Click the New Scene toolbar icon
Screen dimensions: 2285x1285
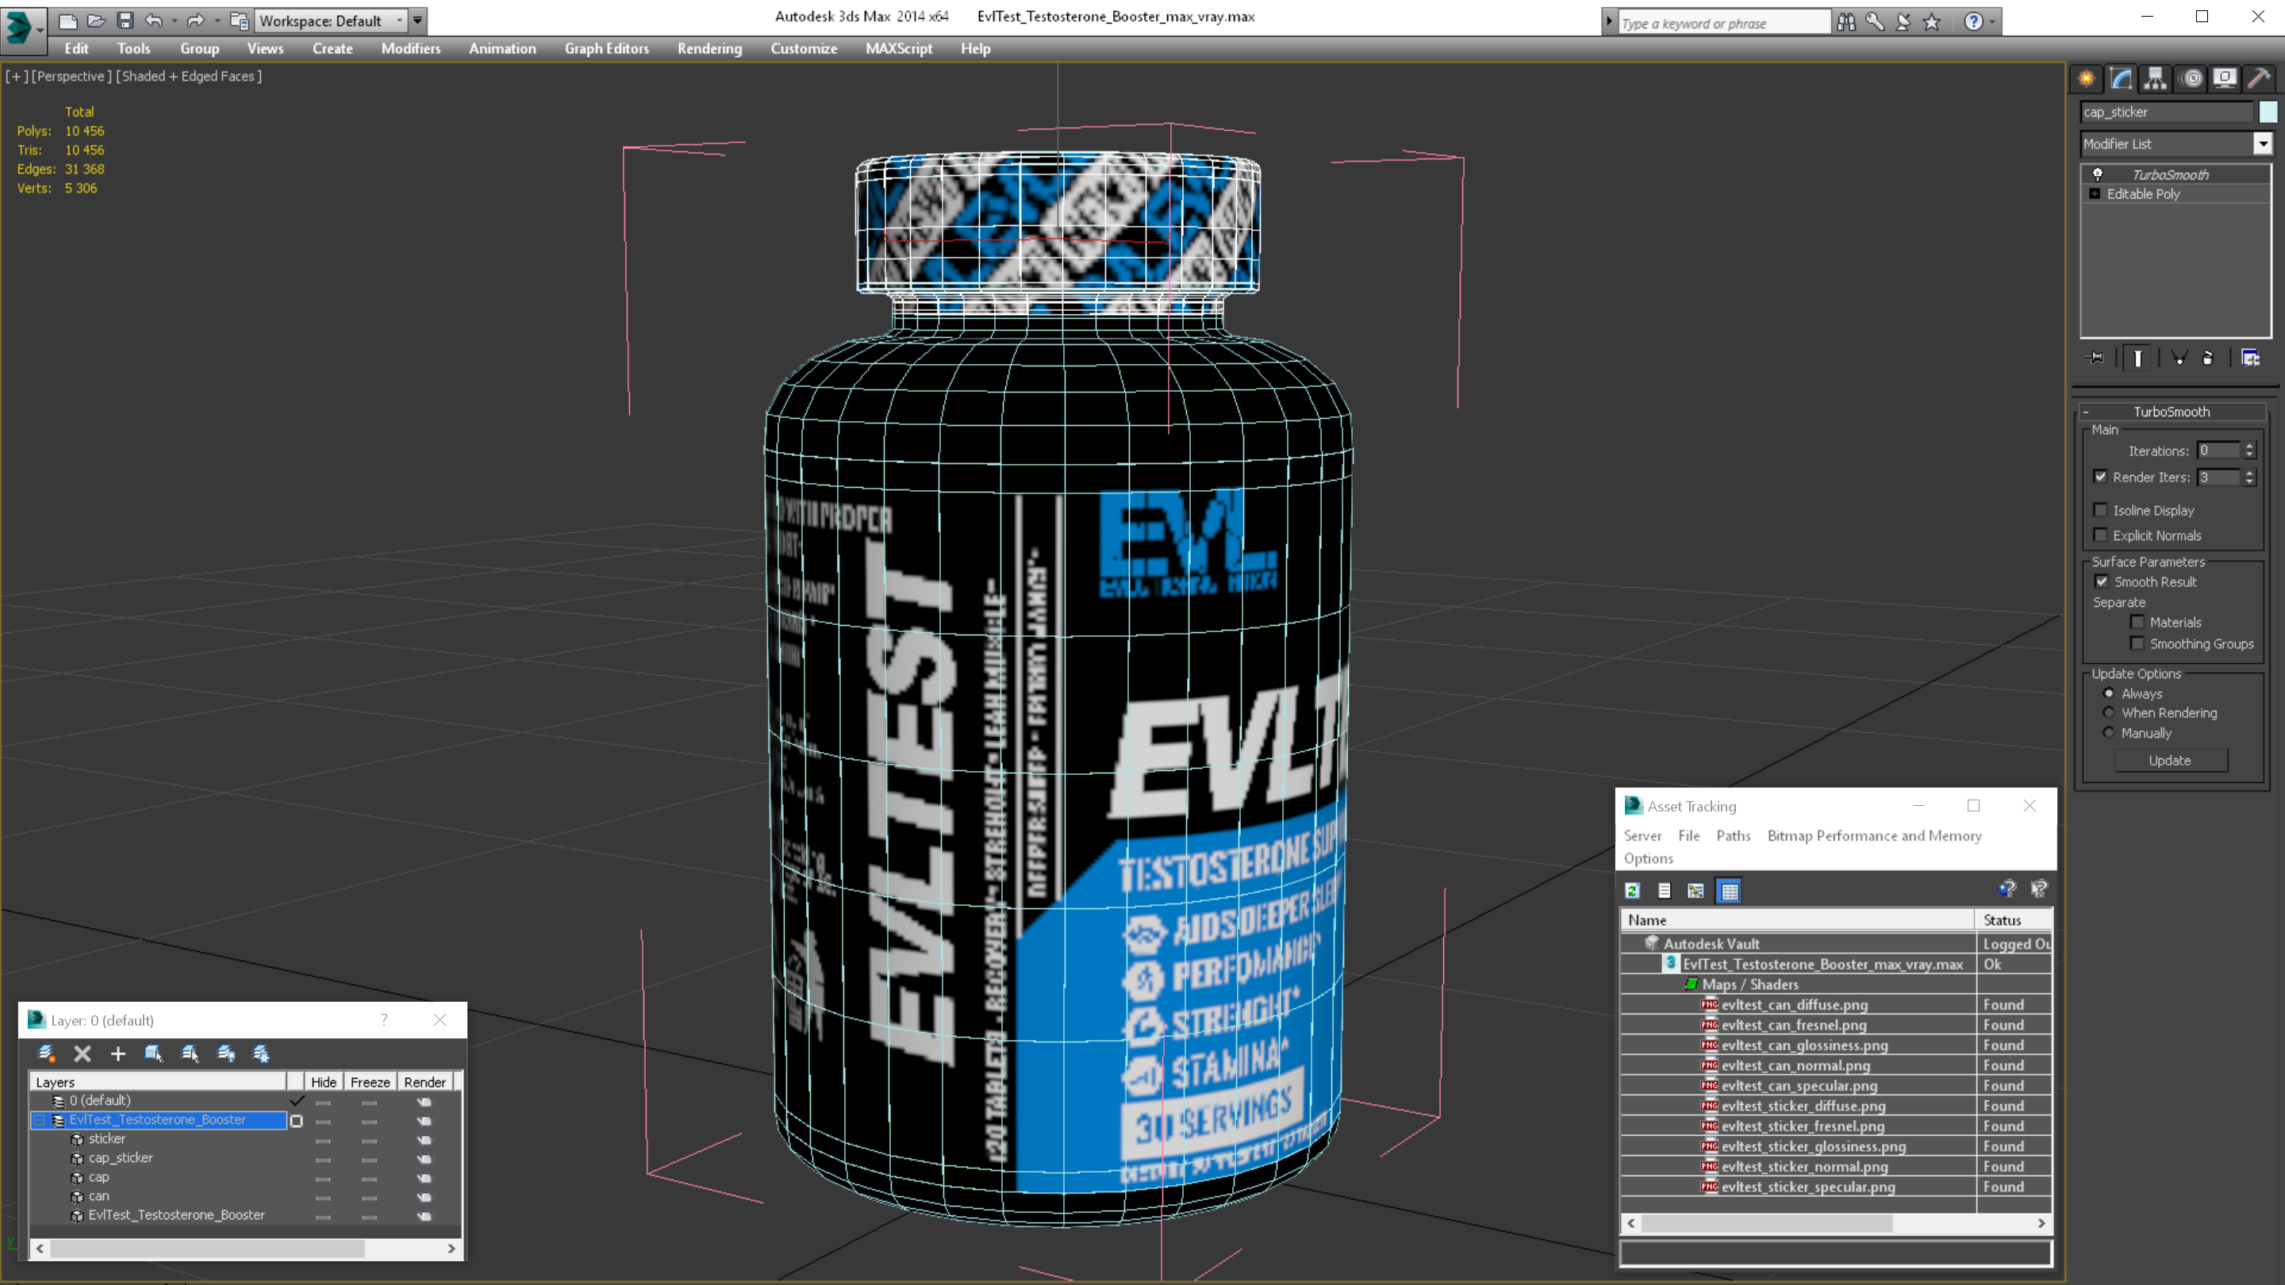(67, 21)
